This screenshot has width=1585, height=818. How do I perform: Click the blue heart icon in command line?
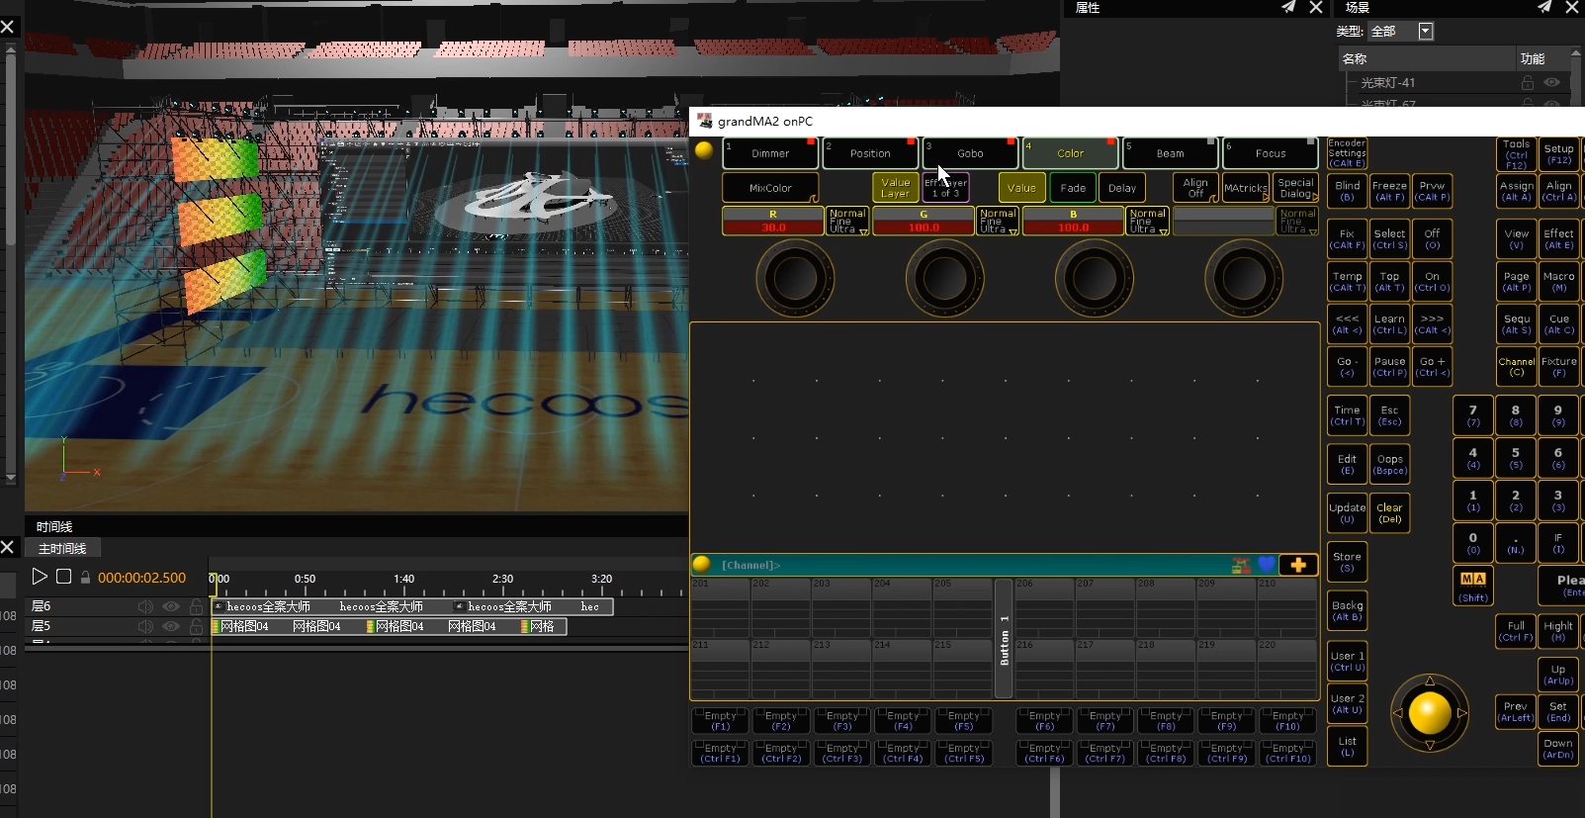point(1267,565)
